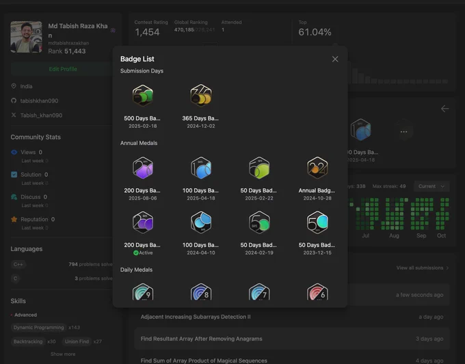Click the Reputation star icon
The width and height of the screenshot is (465, 364).
(14, 219)
